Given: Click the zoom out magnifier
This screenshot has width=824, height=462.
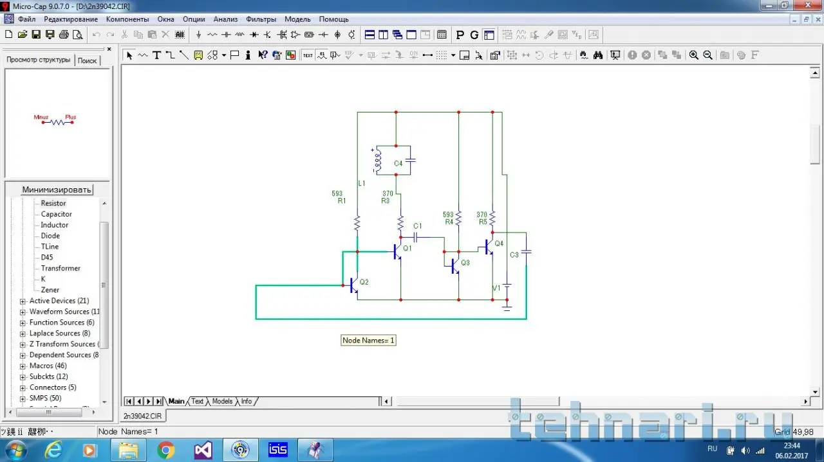Looking at the screenshot, I should pyautogui.click(x=707, y=55).
